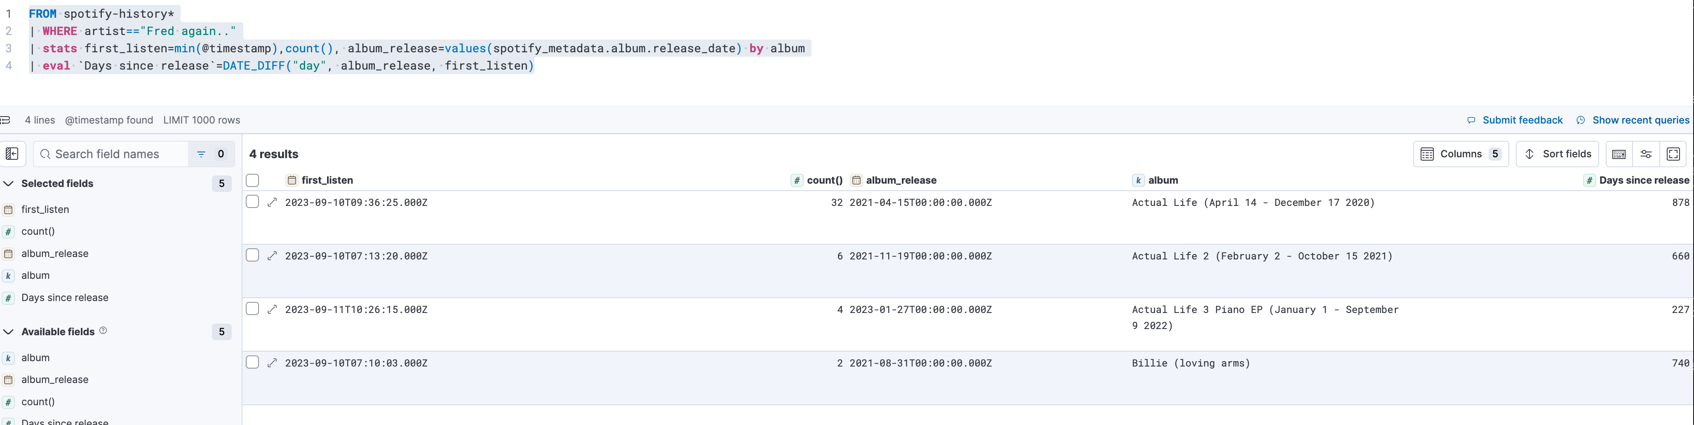Click album_release value 2023-01-27T00:00:00.000Z

(x=921, y=309)
